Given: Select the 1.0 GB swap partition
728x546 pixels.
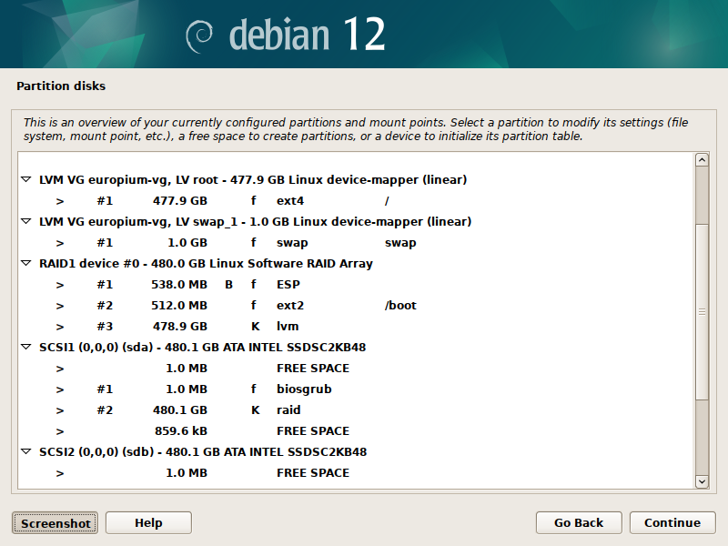Looking at the screenshot, I should 227,243.
